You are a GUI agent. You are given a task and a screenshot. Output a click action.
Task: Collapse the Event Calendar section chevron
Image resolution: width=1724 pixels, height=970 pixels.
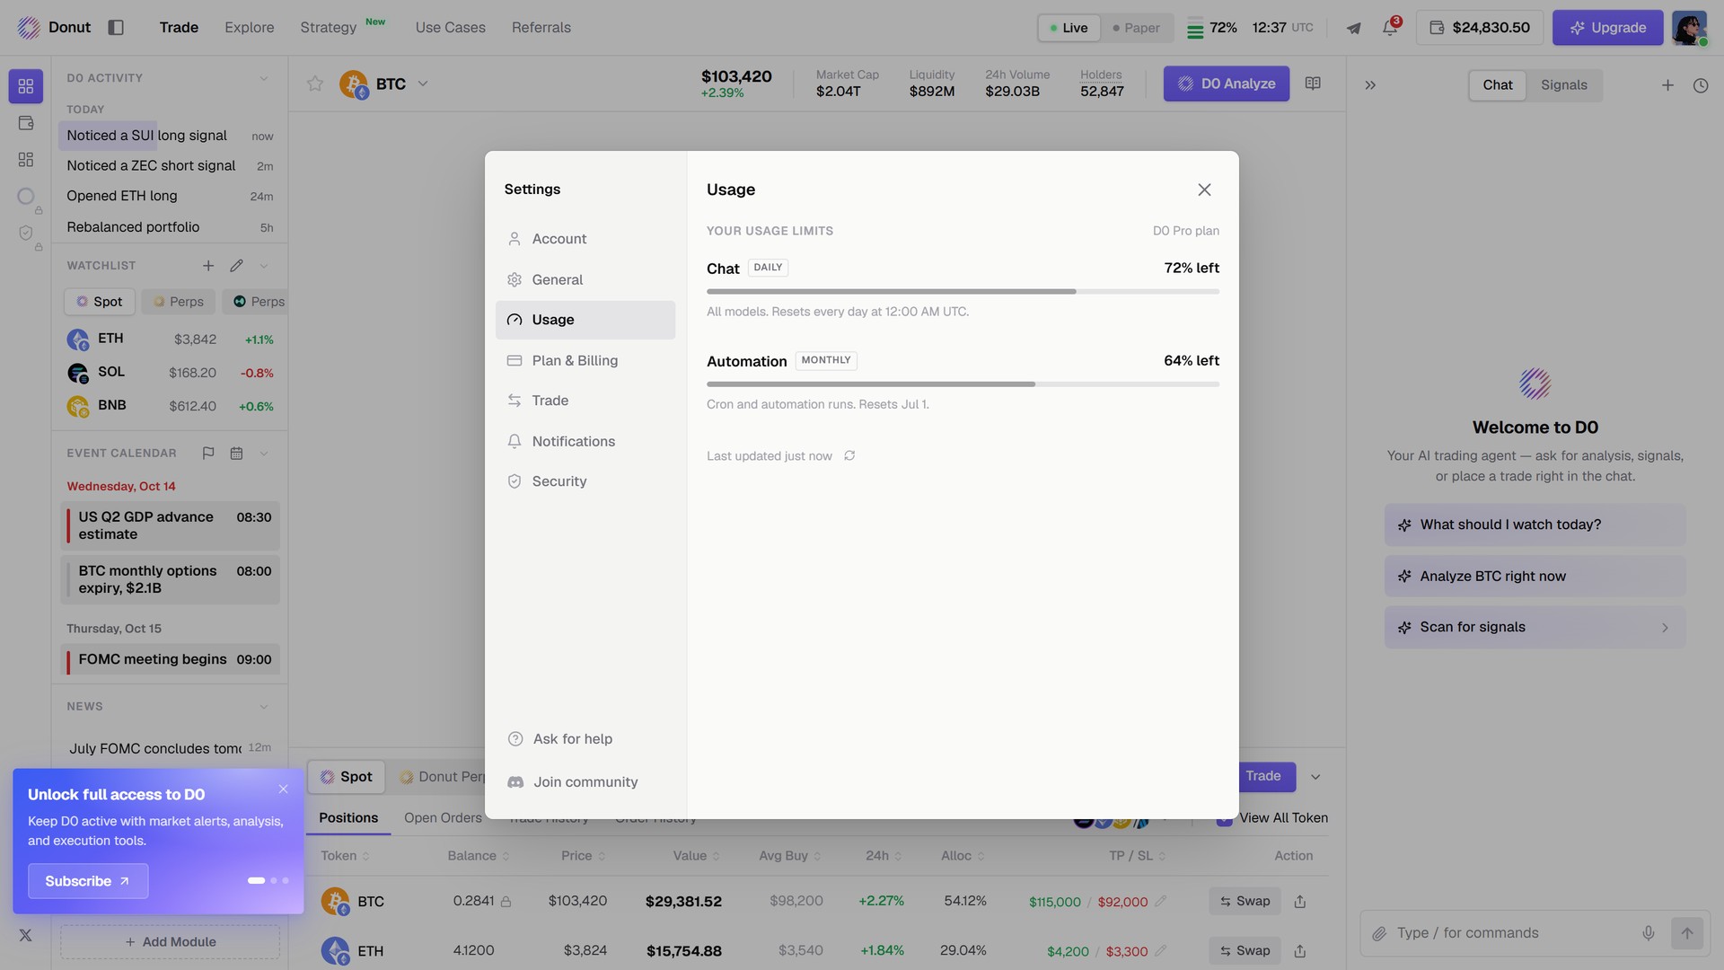[x=263, y=454]
